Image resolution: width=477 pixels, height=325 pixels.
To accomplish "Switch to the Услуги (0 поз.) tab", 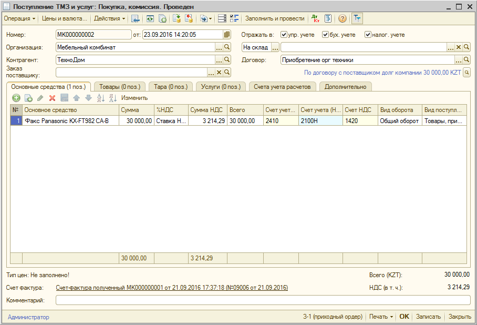I will point(221,86).
